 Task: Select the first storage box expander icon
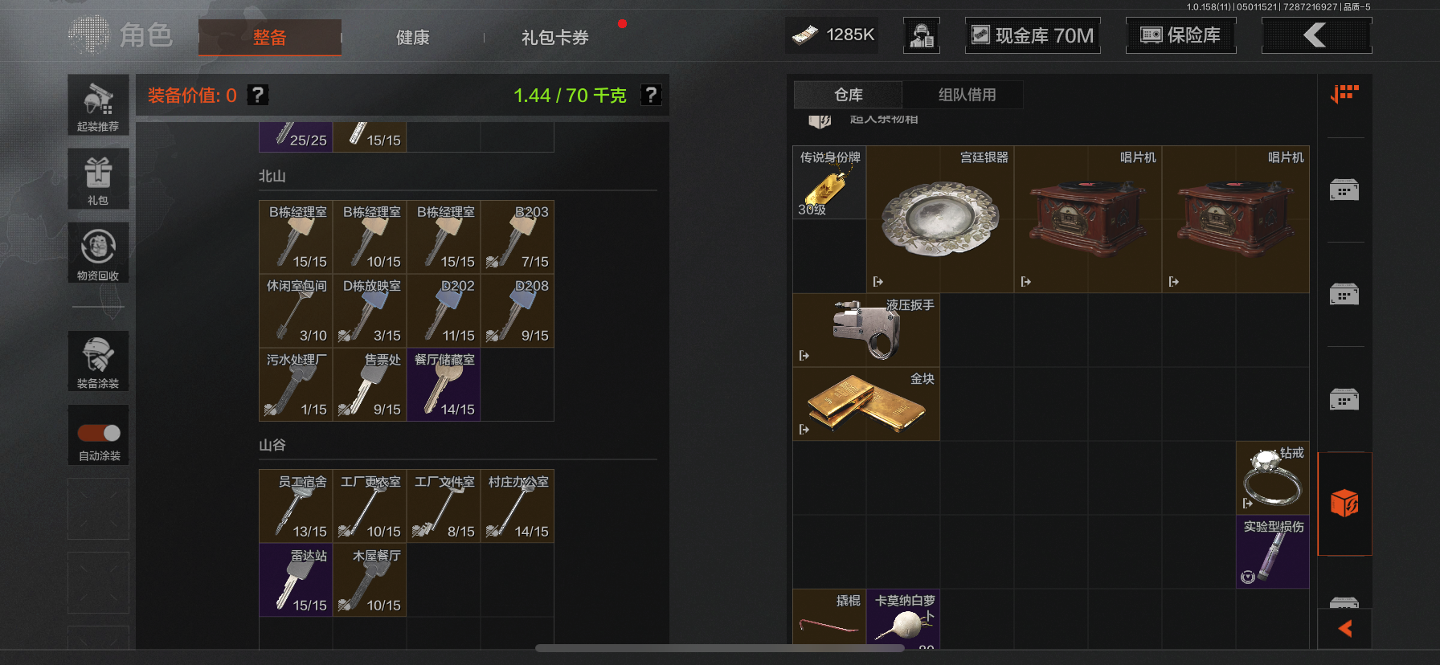click(1344, 190)
